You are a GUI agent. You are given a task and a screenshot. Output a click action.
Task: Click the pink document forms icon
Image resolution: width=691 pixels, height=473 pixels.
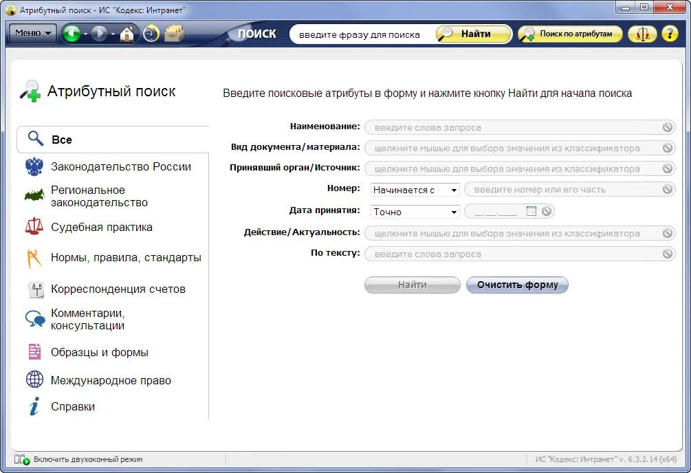click(x=34, y=352)
